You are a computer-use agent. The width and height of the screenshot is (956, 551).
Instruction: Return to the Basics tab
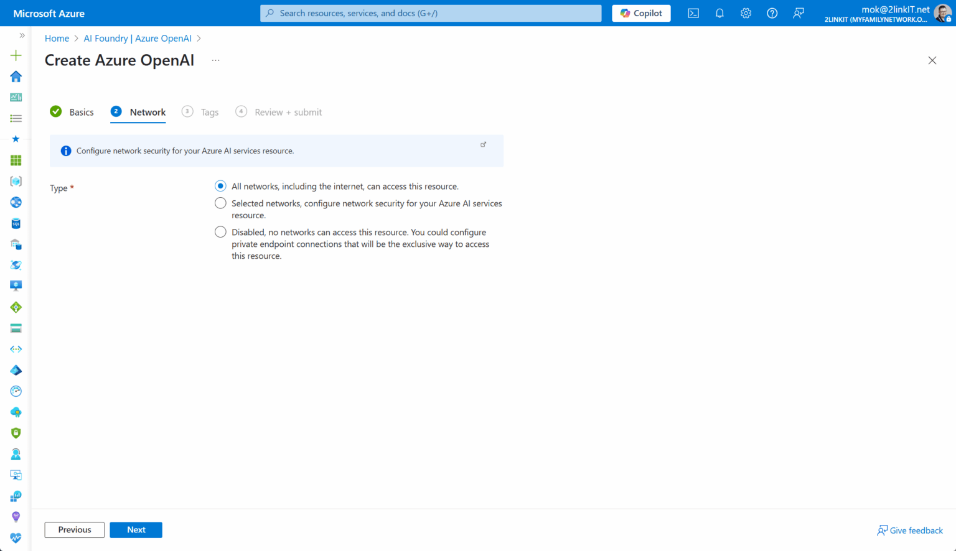(81, 112)
